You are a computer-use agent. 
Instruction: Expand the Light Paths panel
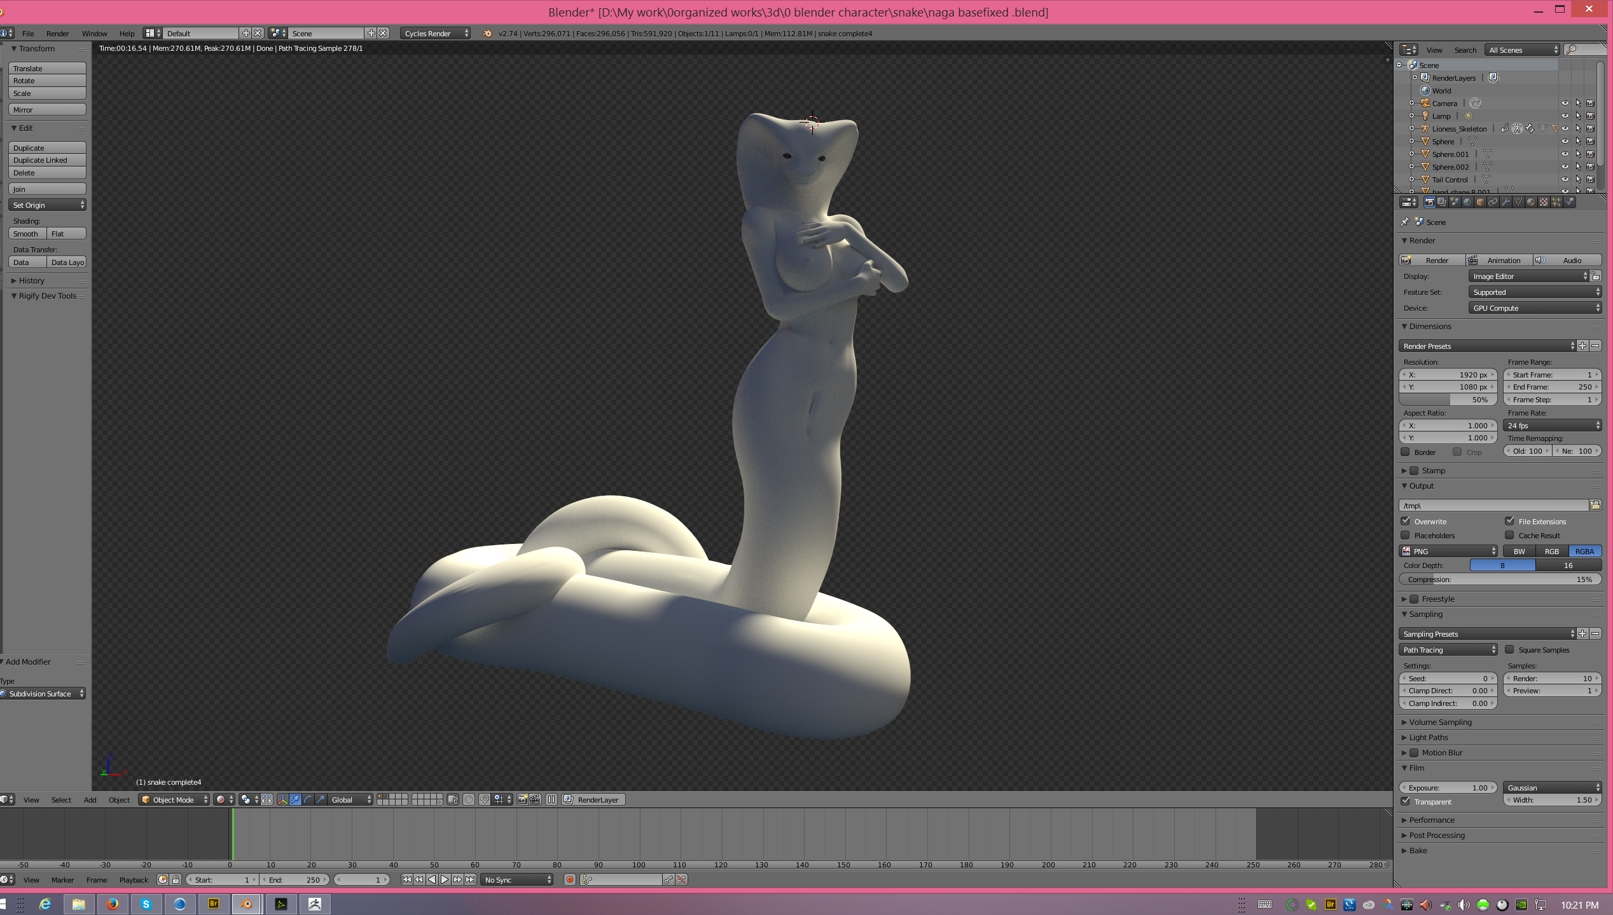click(x=1429, y=737)
